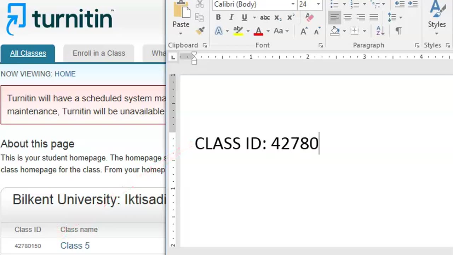This screenshot has height=255, width=453.
Task: Click the Bullets list icon
Action: 334,4
